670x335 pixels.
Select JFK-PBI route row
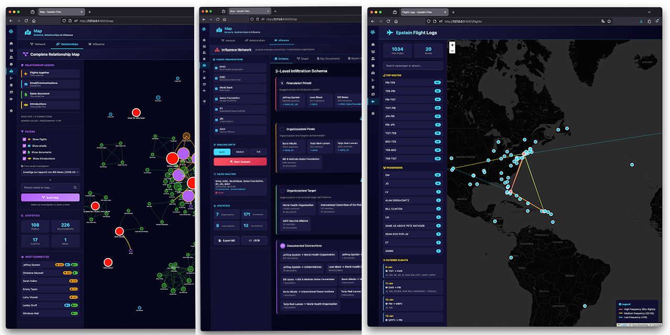[412, 116]
